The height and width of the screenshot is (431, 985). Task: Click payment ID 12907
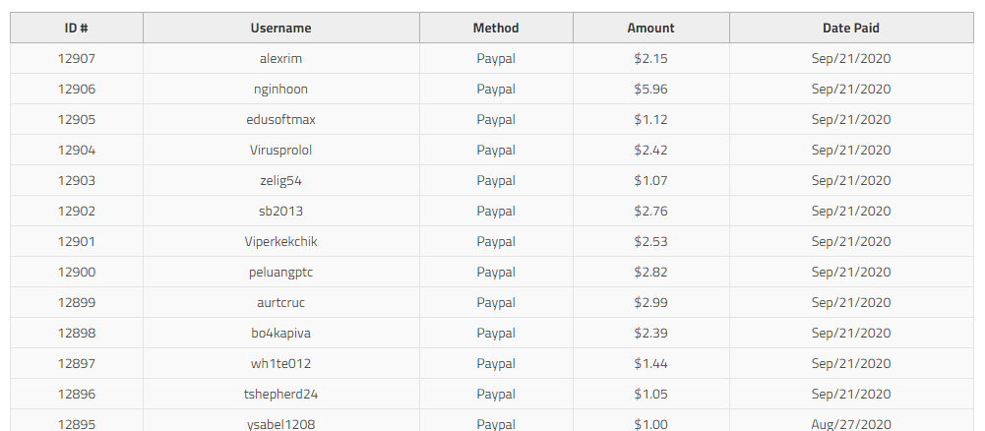(x=77, y=58)
